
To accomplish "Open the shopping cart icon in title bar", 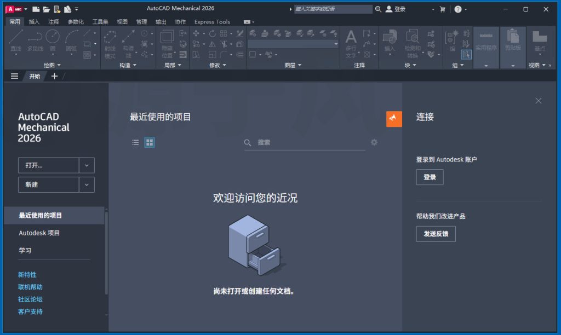I will pyautogui.click(x=442, y=9).
